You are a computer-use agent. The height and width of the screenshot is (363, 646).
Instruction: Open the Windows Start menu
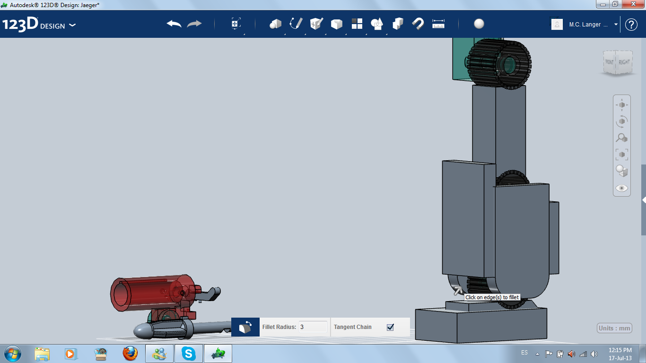tap(12, 353)
